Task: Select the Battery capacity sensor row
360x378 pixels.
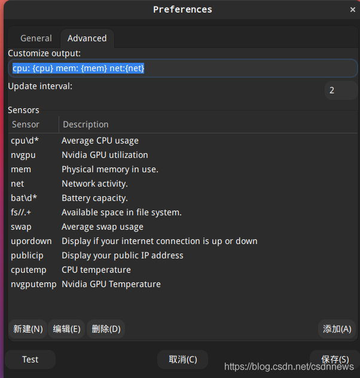Action: pos(94,198)
